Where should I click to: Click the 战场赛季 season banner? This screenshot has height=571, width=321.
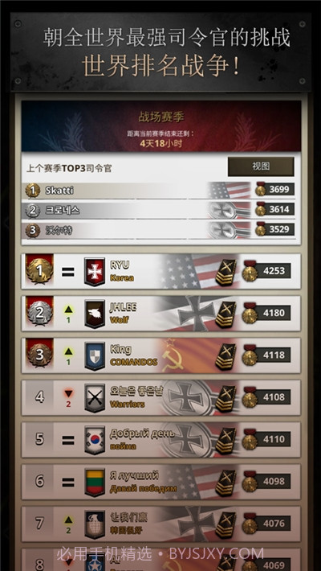161,126
